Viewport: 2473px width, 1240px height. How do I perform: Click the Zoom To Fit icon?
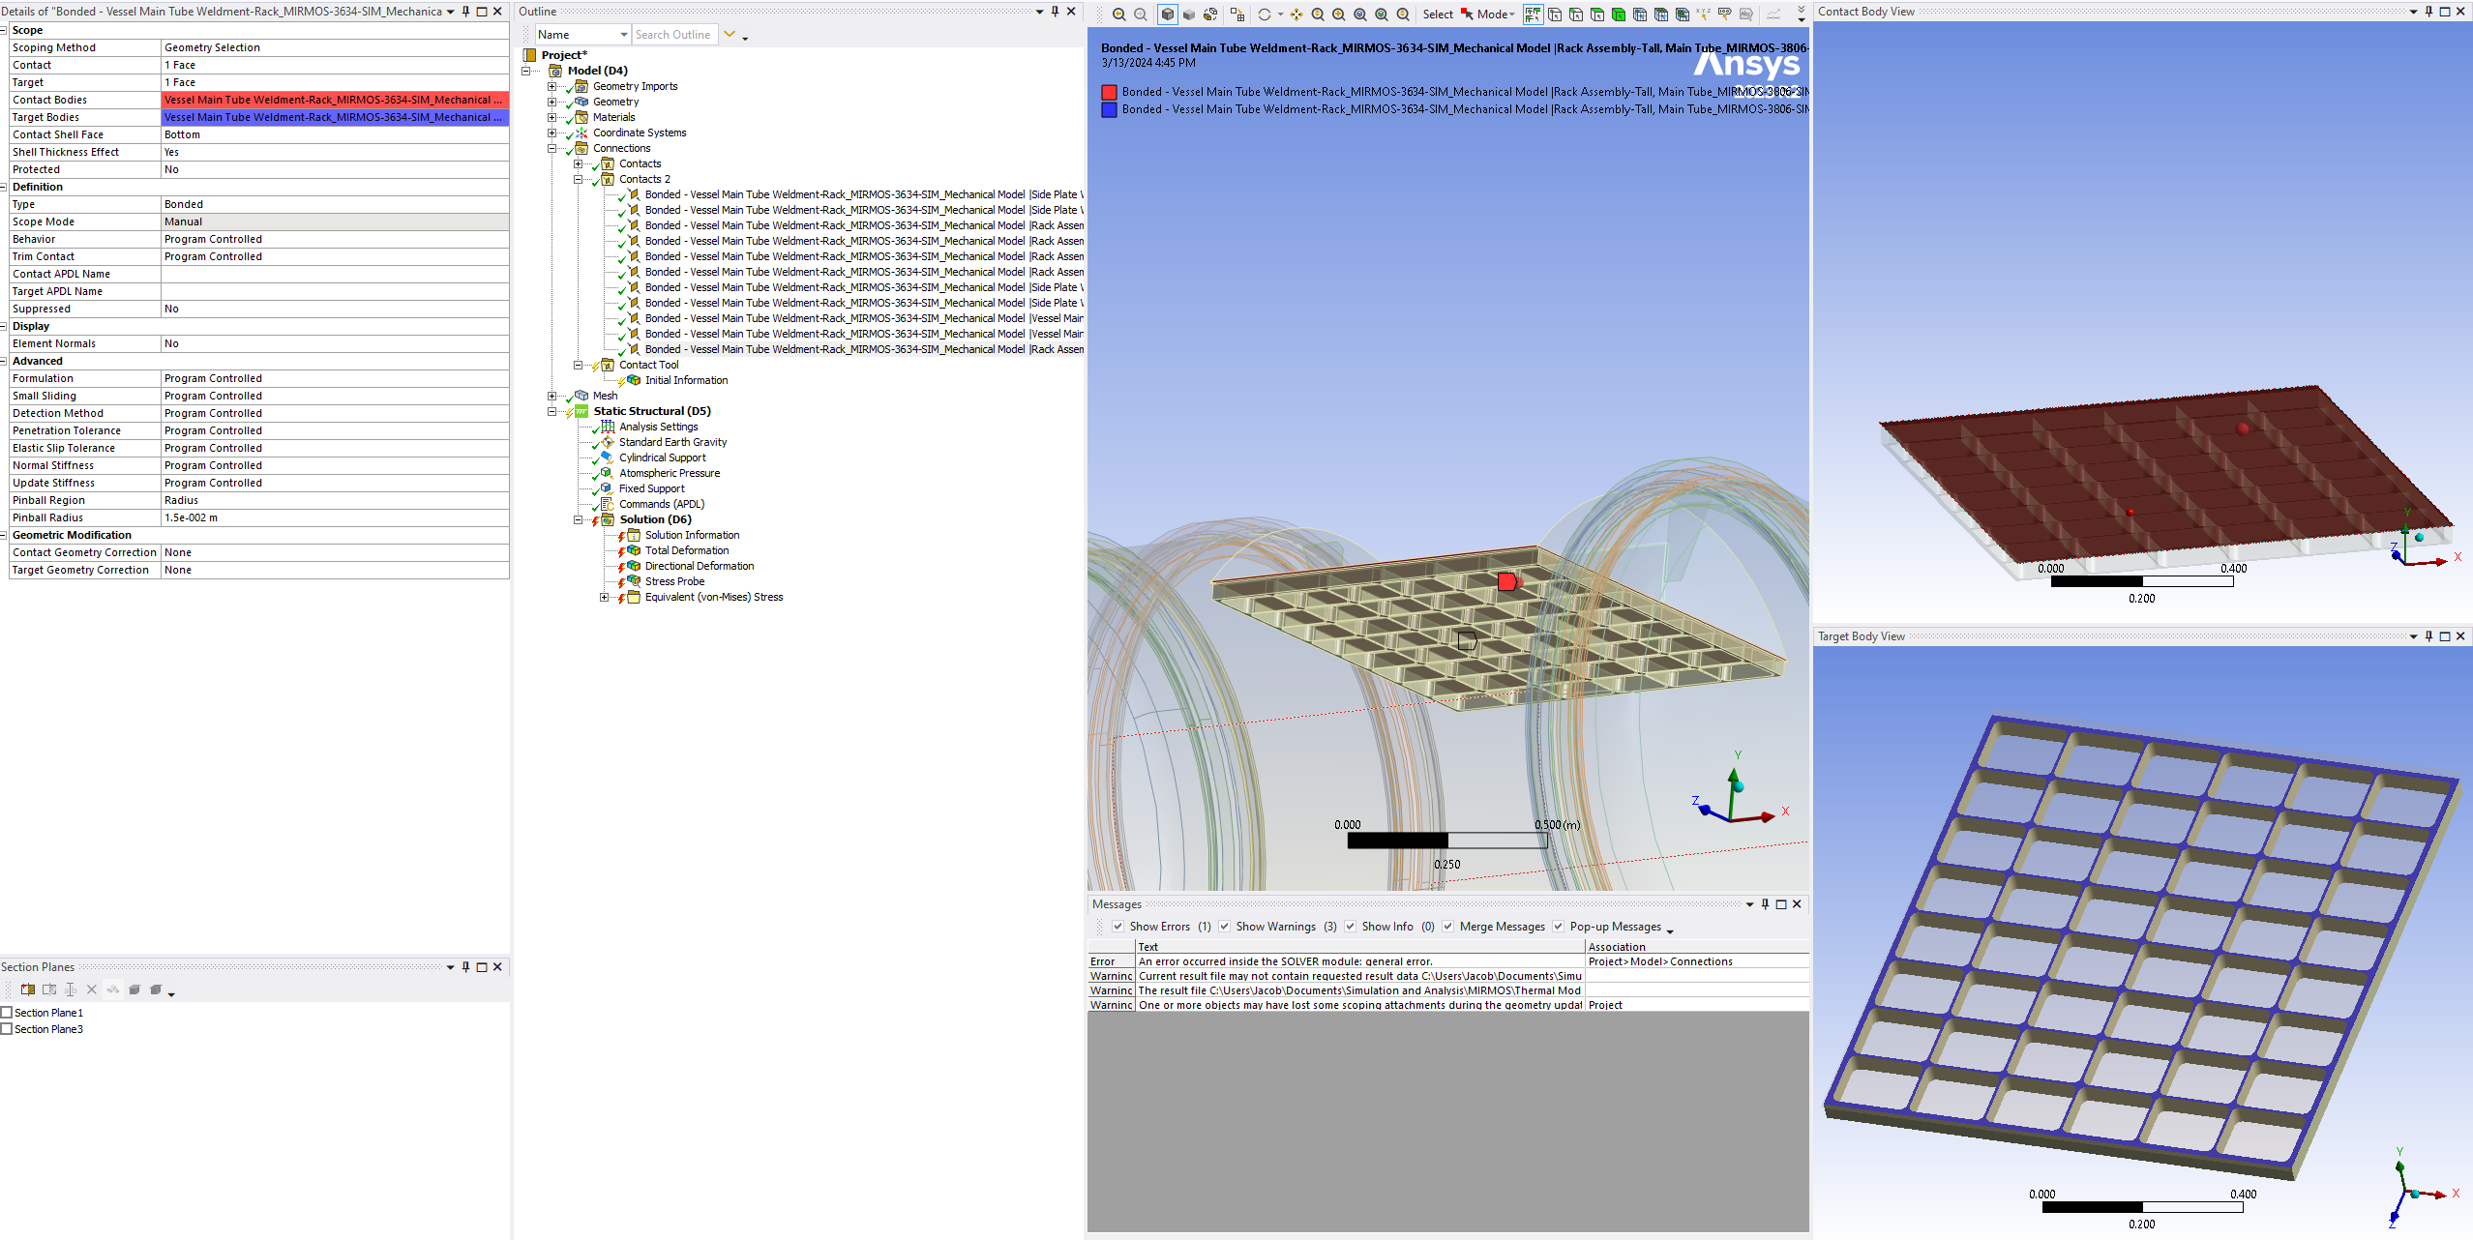click(1360, 15)
